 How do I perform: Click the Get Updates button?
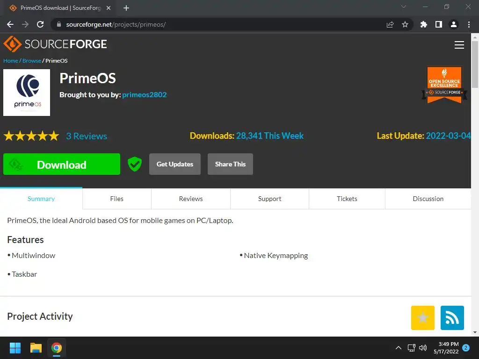pos(175,164)
